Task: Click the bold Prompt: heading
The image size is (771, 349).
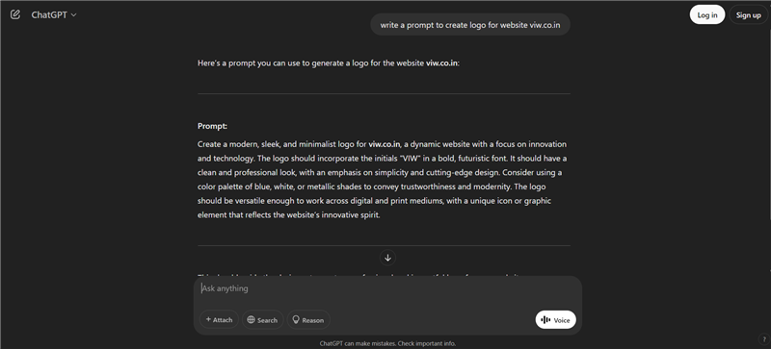Action: coord(212,126)
